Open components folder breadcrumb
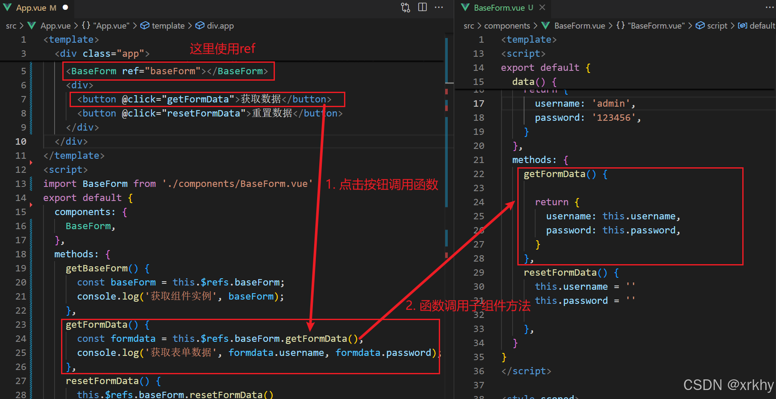Viewport: 776px width, 399px height. pyautogui.click(x=507, y=26)
